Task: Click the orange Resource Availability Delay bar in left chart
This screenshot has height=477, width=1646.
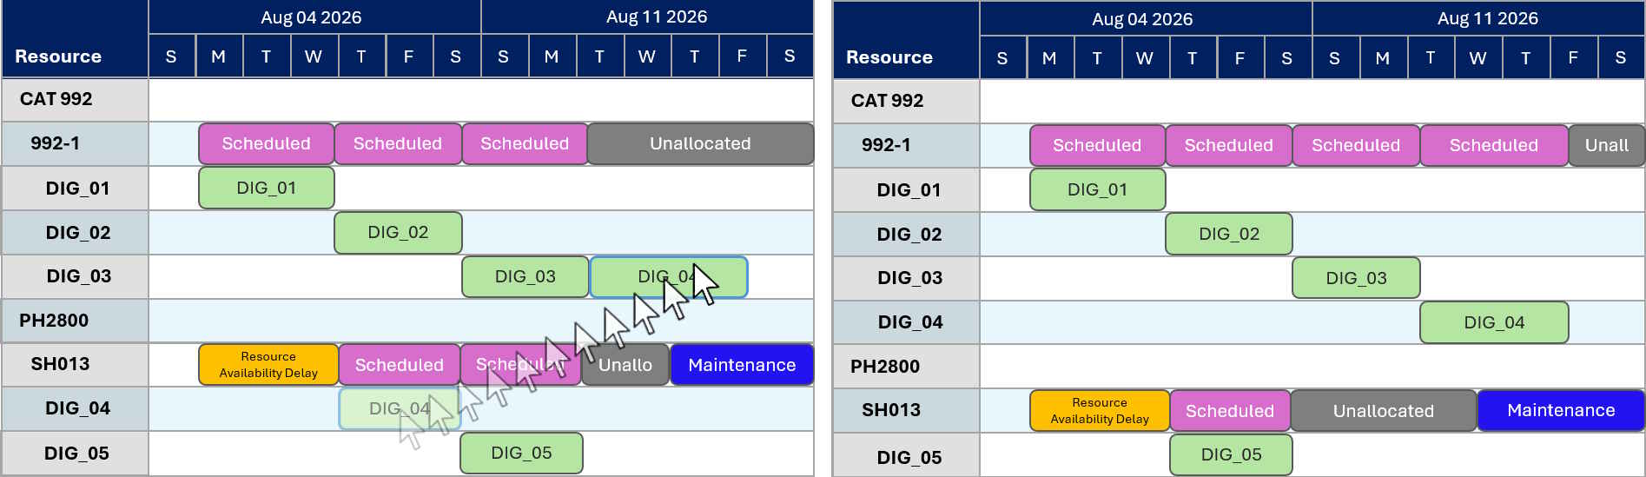Action: [268, 365]
